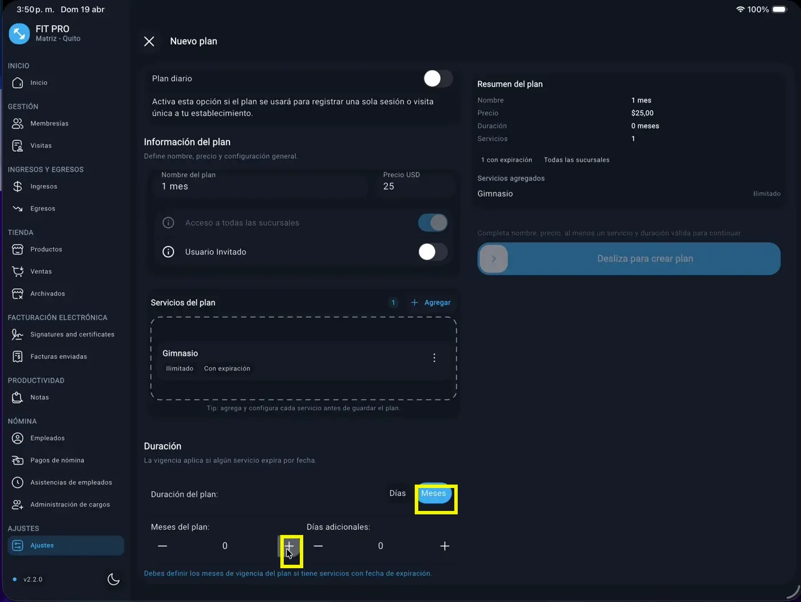Open Ventas cart icon in sidebar
Viewport: 801px width, 602px height.
(x=18, y=272)
